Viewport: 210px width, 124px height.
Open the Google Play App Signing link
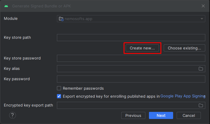[183, 96]
